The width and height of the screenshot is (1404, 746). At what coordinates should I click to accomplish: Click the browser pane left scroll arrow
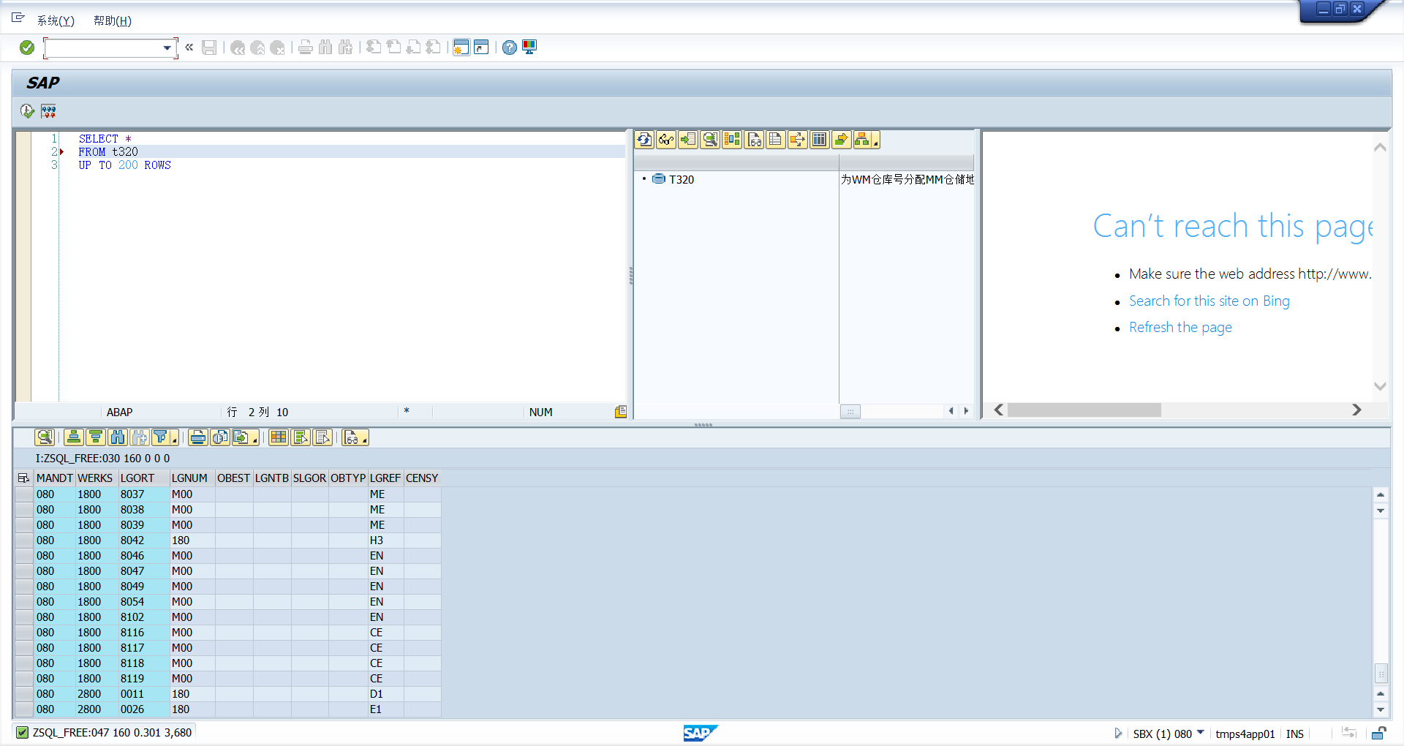[x=999, y=410]
